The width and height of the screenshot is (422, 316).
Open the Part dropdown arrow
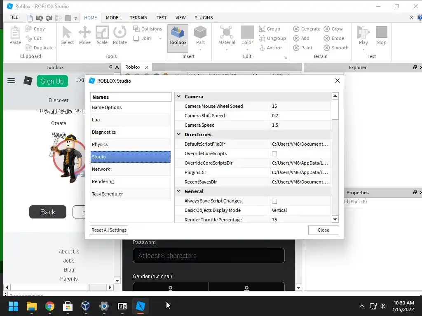click(201, 50)
